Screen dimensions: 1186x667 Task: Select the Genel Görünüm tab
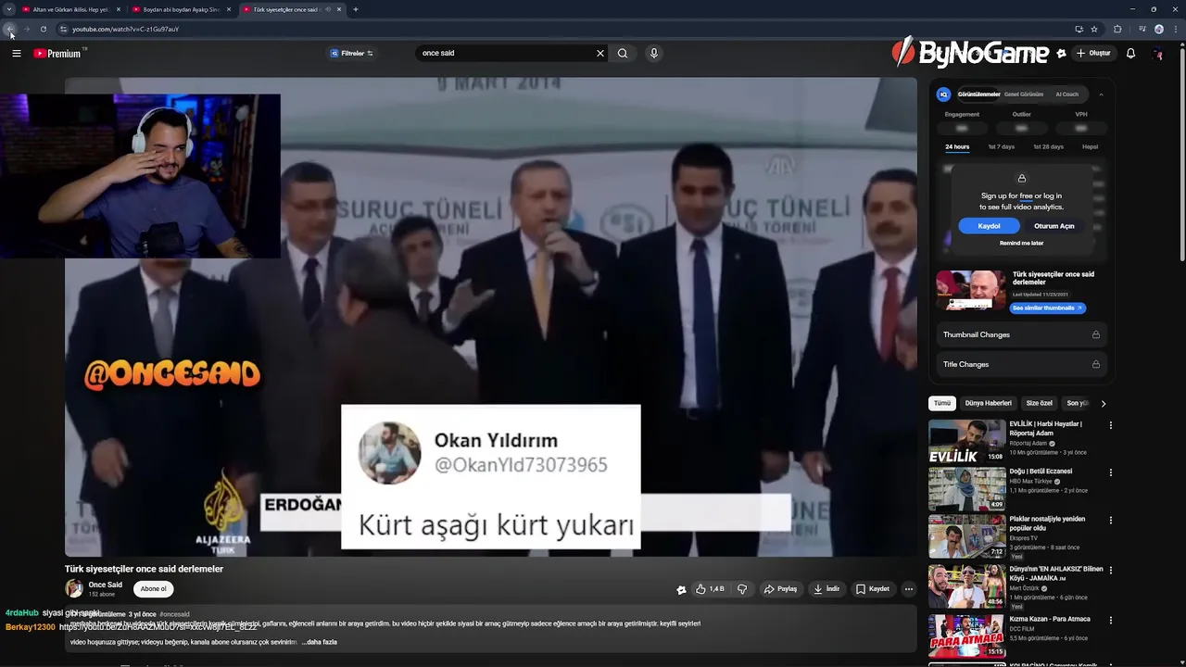[1024, 94]
